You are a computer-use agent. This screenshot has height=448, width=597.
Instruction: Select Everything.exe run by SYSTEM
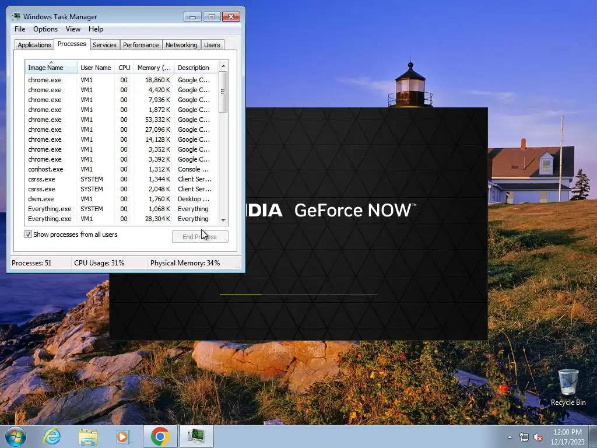pos(122,209)
